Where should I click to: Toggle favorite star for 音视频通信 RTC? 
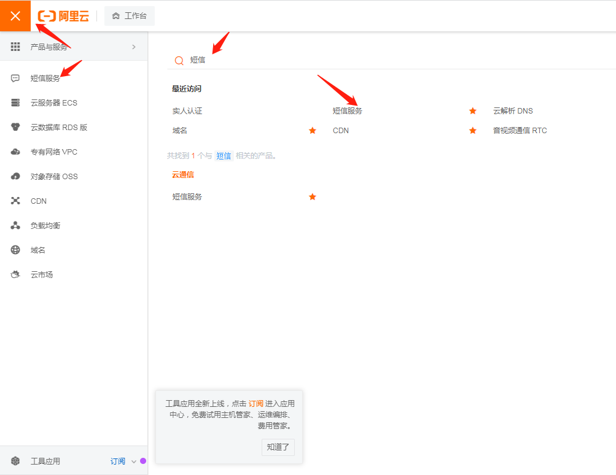click(x=473, y=130)
